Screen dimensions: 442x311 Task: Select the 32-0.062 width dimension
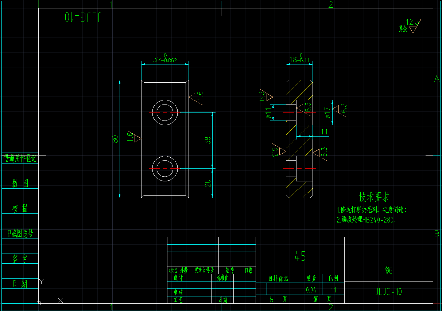(x=165, y=59)
